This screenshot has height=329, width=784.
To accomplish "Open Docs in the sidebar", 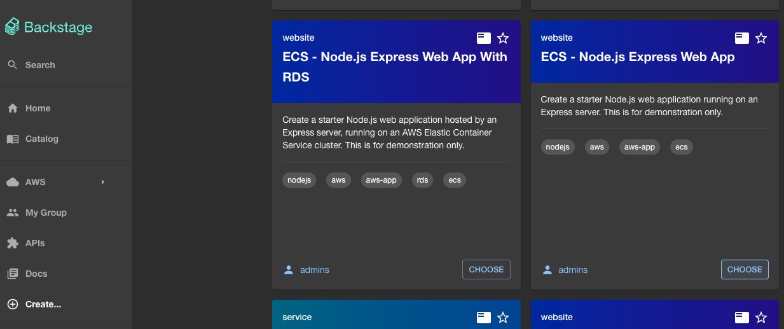I will (66, 274).
